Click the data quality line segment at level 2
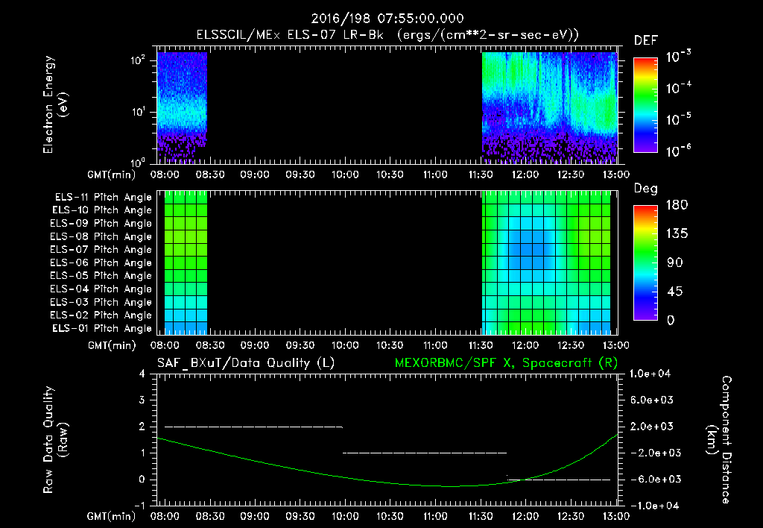 click(x=253, y=427)
